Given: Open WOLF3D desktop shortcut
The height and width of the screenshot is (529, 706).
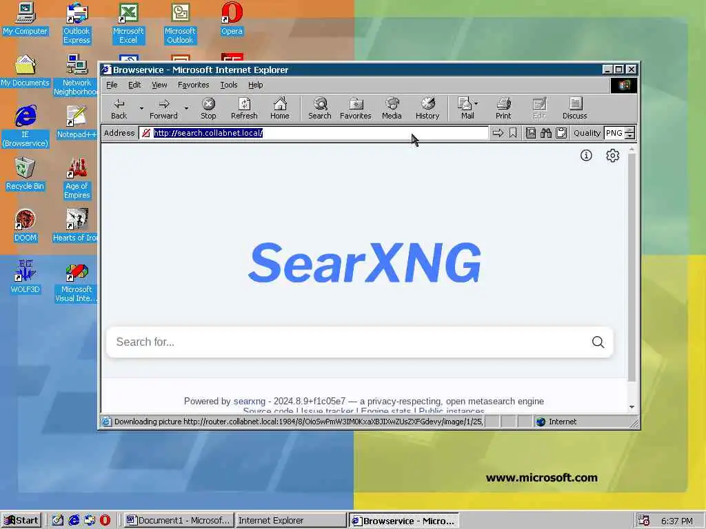Looking at the screenshot, I should pos(25,278).
